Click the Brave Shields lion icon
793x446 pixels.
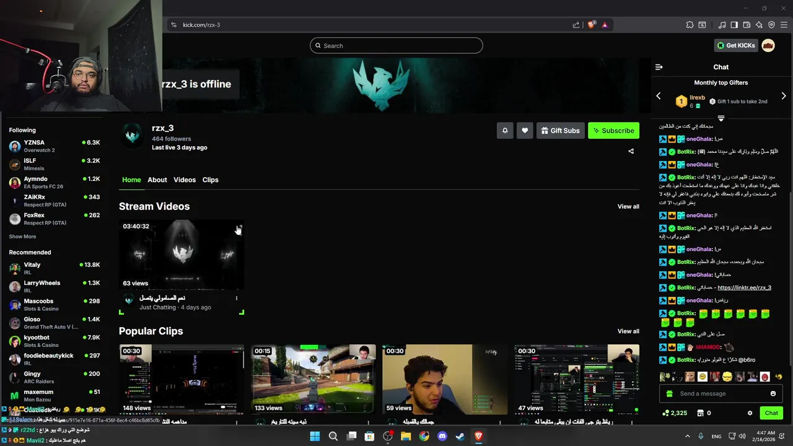[592, 25]
